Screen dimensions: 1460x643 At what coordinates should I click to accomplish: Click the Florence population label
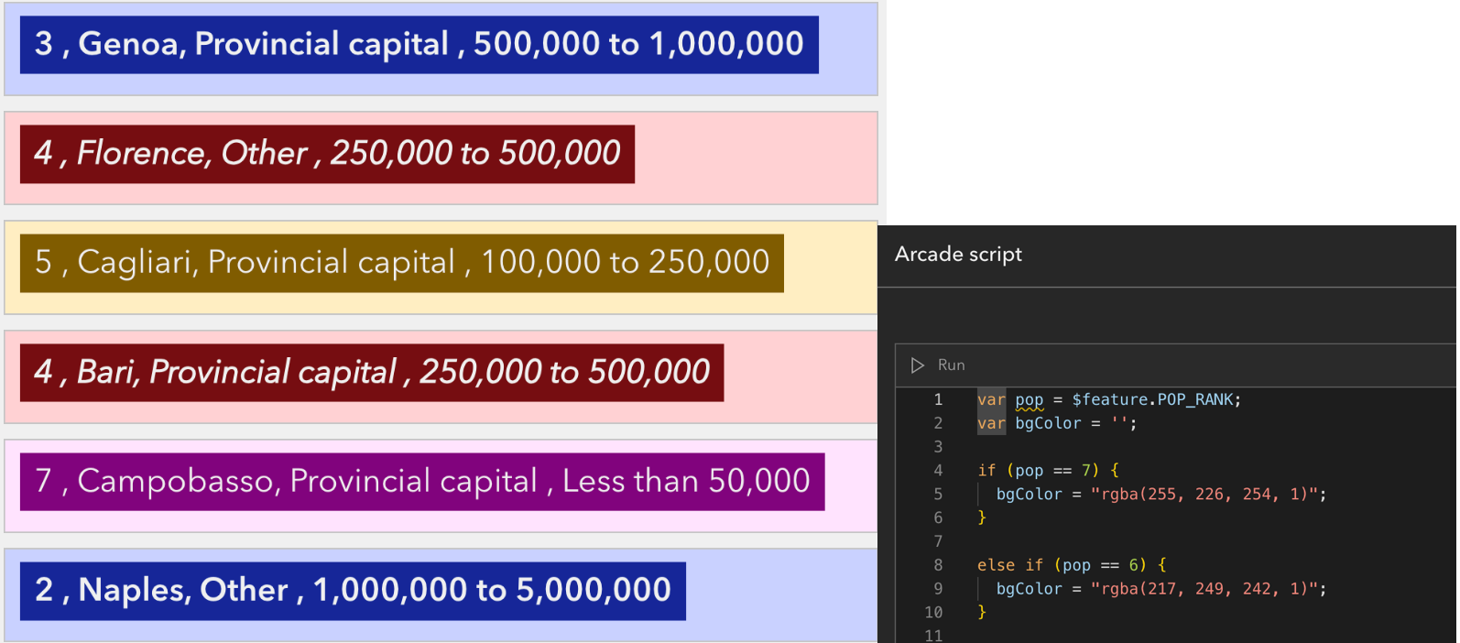(x=327, y=153)
